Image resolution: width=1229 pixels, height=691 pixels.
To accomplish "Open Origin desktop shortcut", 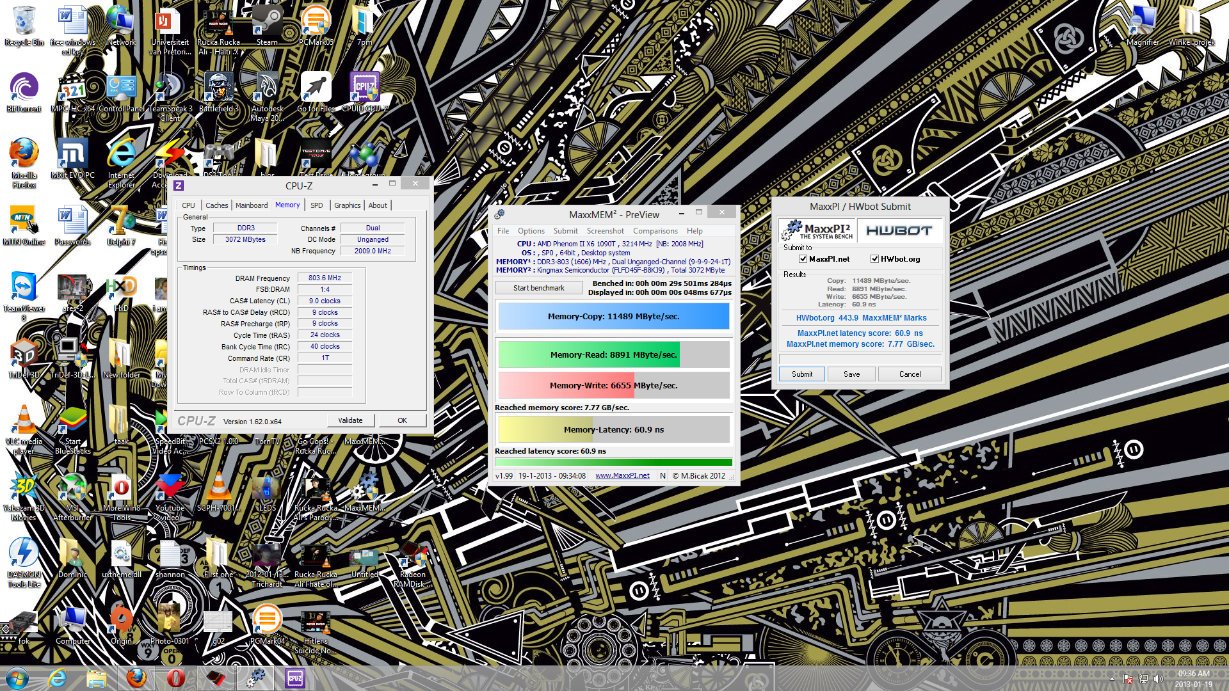I will pos(121,624).
